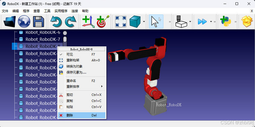255x127 pixels.
Task: Select Robot_RoboDK-6 in the tree
Action: click(43, 32)
